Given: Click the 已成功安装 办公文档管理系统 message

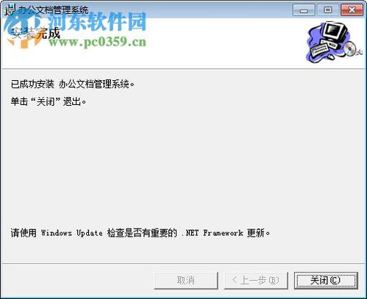Looking at the screenshot, I should coord(73,84).
